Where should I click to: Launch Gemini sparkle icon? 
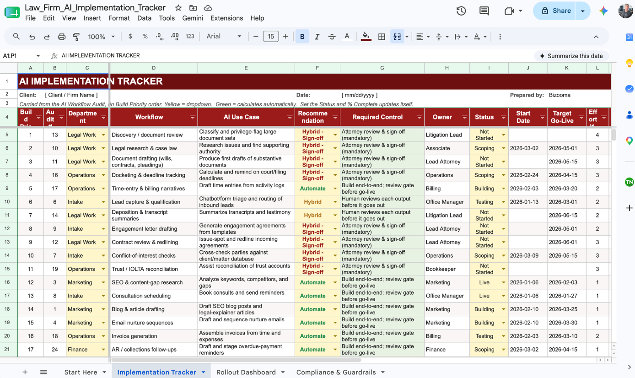click(x=604, y=11)
